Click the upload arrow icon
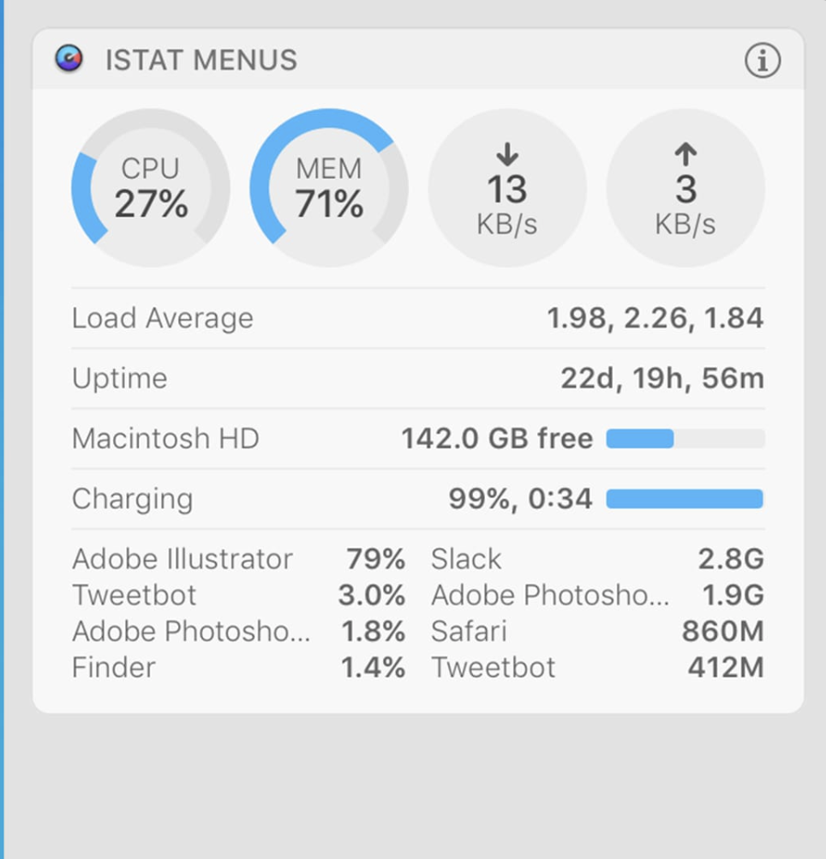 pyautogui.click(x=685, y=155)
